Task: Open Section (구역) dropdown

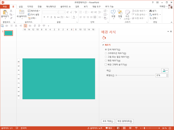Action: pos(32,18)
